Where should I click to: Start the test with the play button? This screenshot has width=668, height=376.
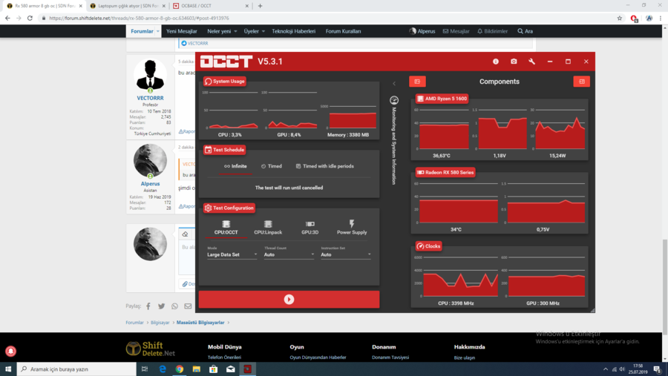pyautogui.click(x=289, y=300)
